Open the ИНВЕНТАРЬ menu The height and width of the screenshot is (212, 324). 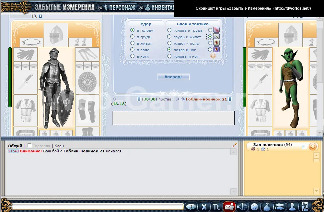click(x=157, y=7)
